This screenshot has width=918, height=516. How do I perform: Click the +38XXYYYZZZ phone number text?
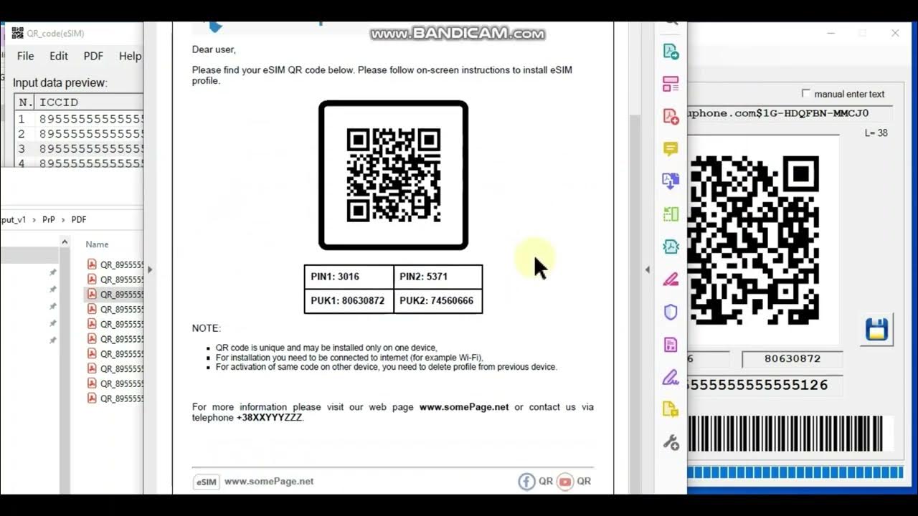click(270, 418)
